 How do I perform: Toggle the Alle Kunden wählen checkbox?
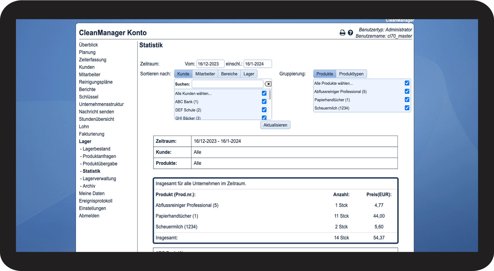(x=264, y=93)
